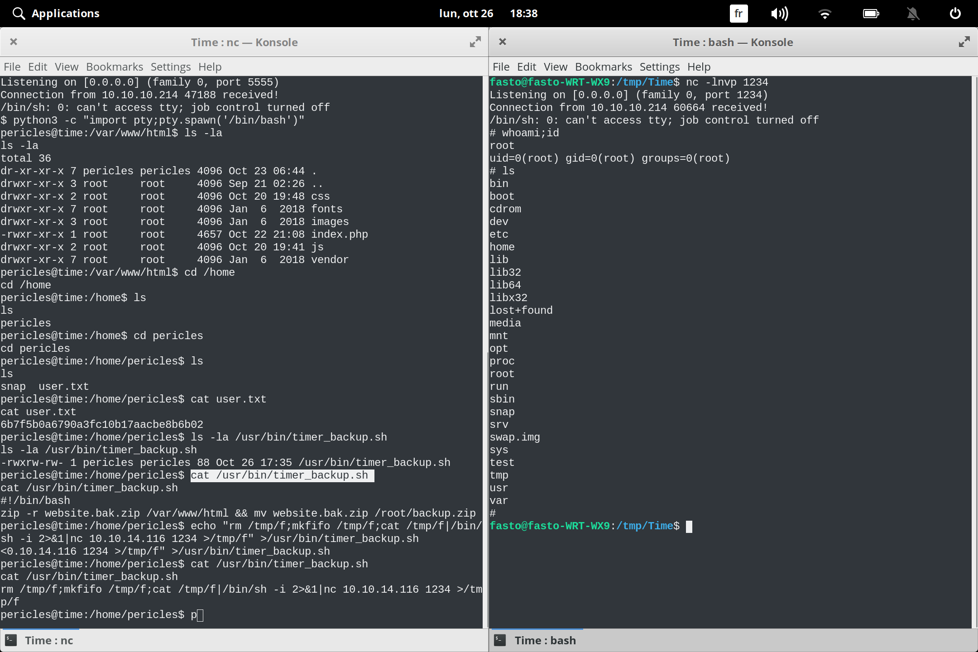
Task: Open the File menu in Time : nc
Action: coord(11,67)
